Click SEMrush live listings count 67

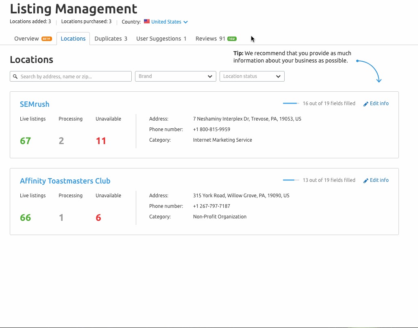tap(25, 141)
